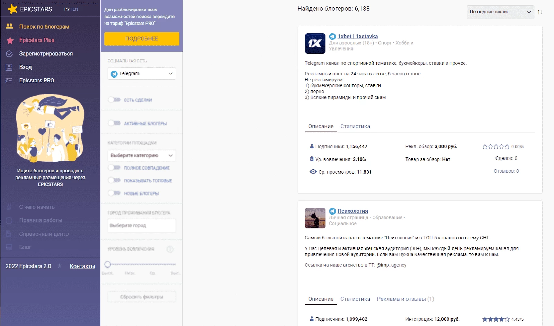Open the Реклама и отзывы (1) tab

click(405, 299)
